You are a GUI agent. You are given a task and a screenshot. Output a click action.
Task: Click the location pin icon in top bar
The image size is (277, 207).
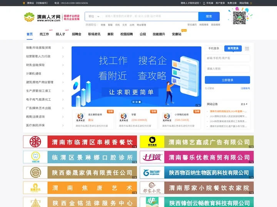(24, 3)
